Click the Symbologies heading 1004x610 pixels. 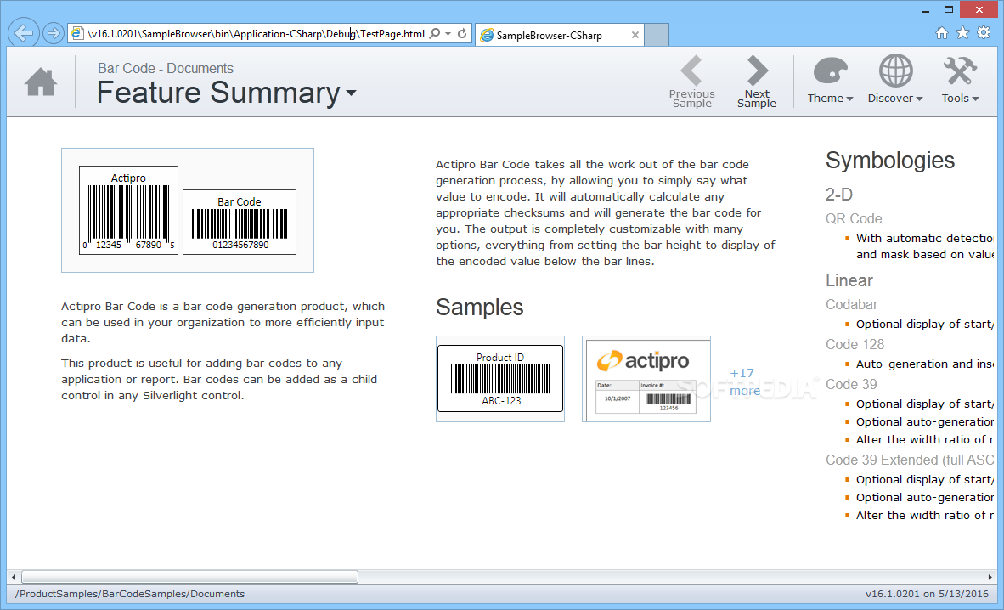(x=890, y=161)
